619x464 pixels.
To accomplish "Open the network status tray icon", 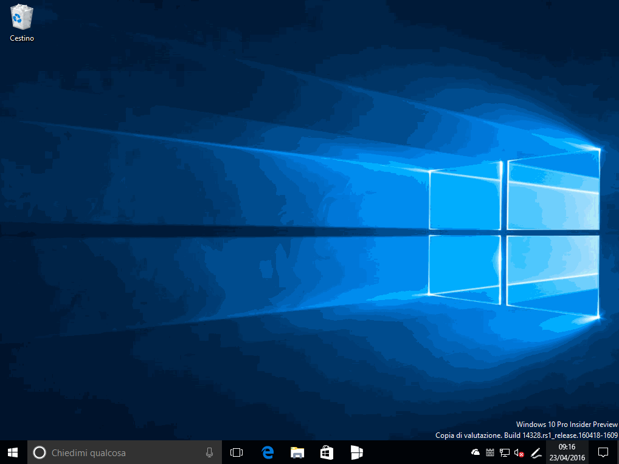I will pos(505,452).
